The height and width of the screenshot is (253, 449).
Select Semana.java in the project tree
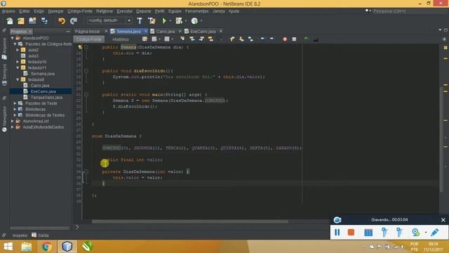click(42, 74)
